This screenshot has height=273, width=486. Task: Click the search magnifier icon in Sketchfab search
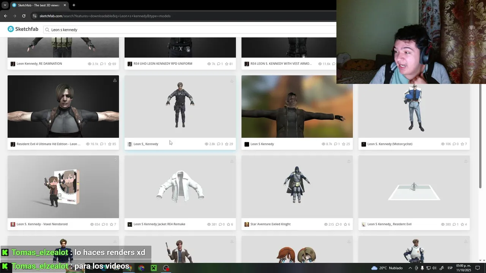(x=47, y=30)
